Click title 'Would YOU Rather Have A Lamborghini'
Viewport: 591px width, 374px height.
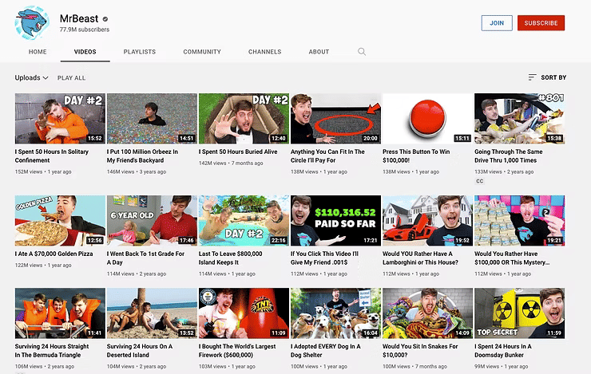(x=420, y=258)
